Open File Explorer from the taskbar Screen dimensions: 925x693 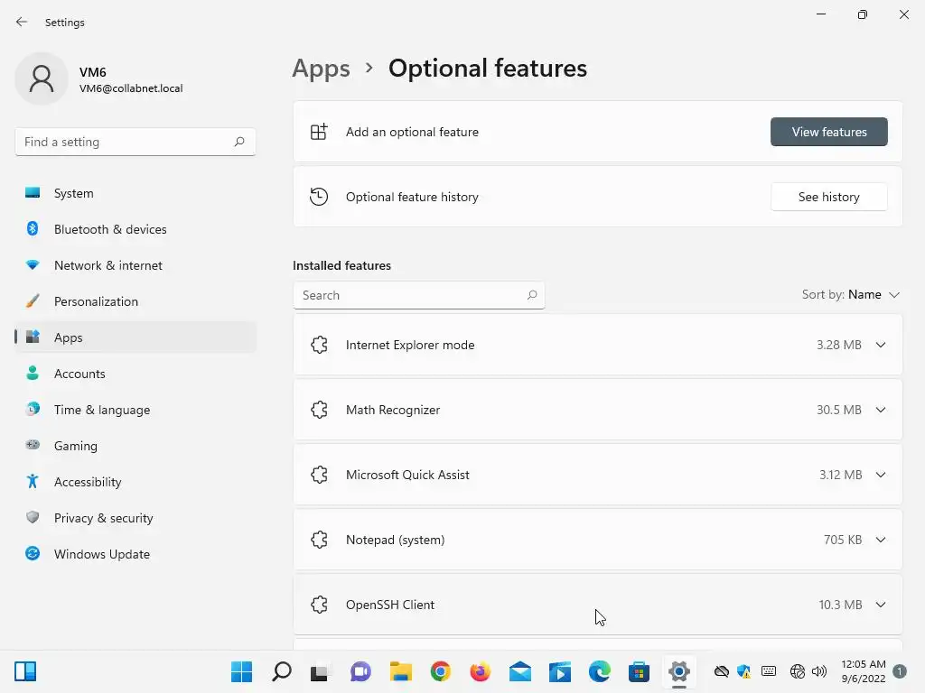coord(400,671)
